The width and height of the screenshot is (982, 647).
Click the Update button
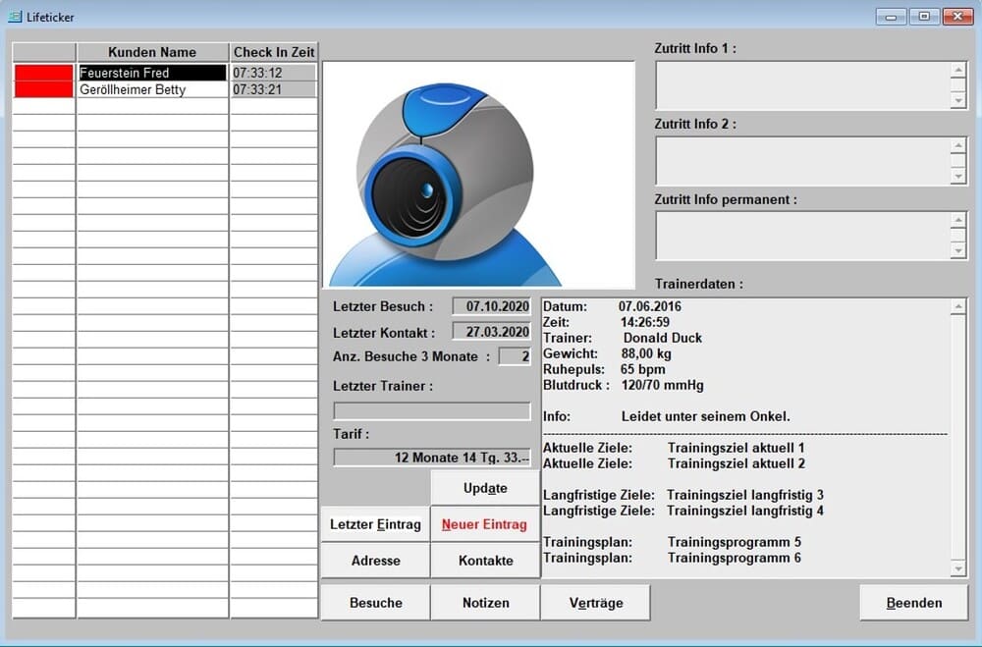point(485,488)
